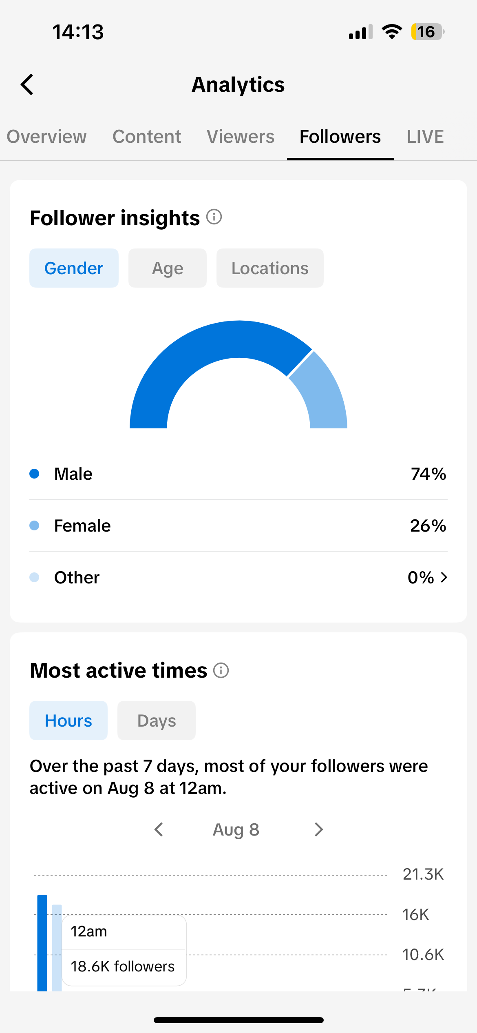Switch active times to Days
Image resolution: width=477 pixels, height=1033 pixels.
click(x=157, y=720)
